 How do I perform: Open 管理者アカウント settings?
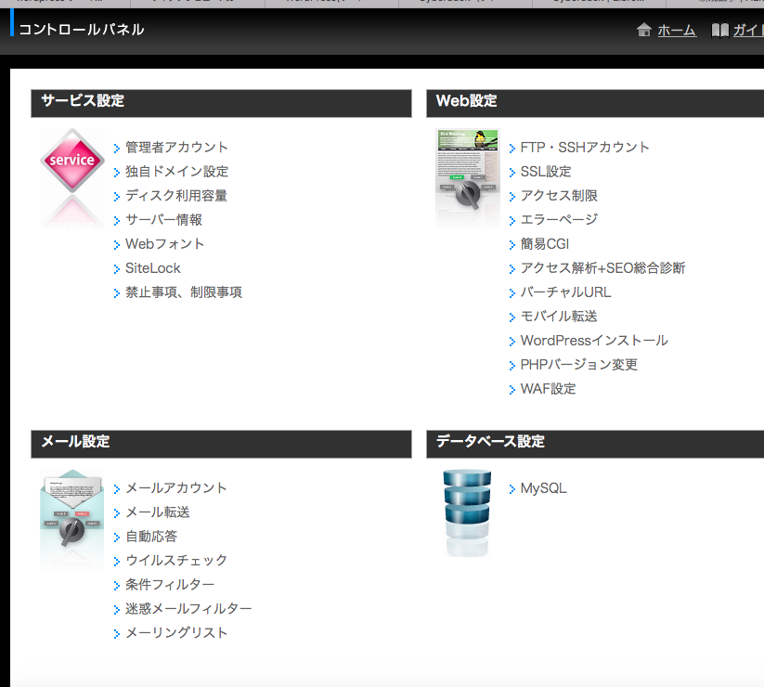tap(176, 148)
